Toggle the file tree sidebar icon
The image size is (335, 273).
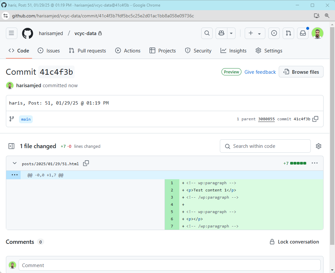click(x=11, y=146)
